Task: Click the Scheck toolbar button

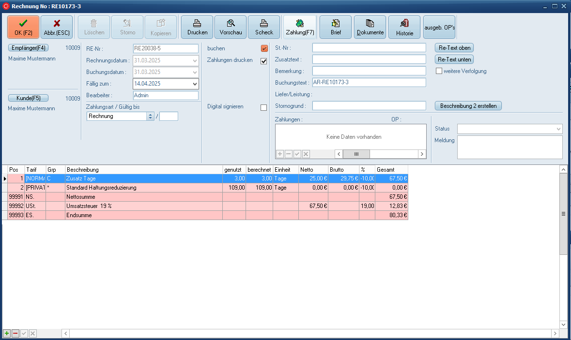Action: (264, 27)
